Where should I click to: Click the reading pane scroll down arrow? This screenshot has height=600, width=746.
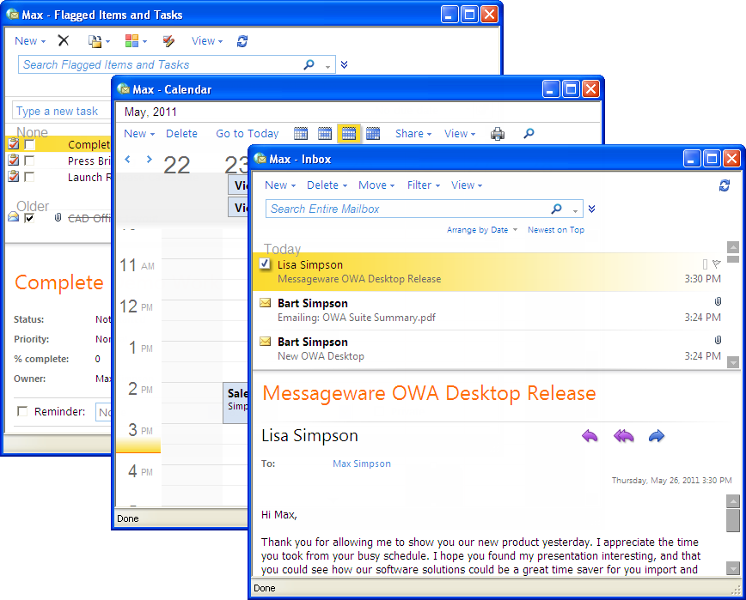(733, 567)
